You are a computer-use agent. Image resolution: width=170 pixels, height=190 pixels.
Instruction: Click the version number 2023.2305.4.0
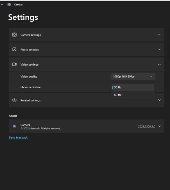pos(147,127)
